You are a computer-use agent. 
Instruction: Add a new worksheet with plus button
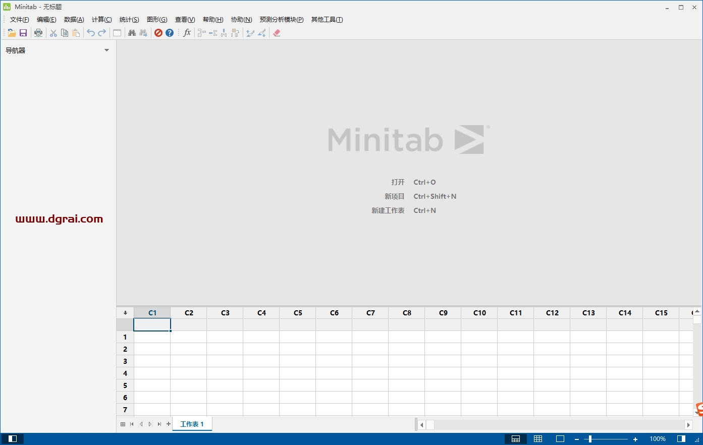pyautogui.click(x=169, y=424)
